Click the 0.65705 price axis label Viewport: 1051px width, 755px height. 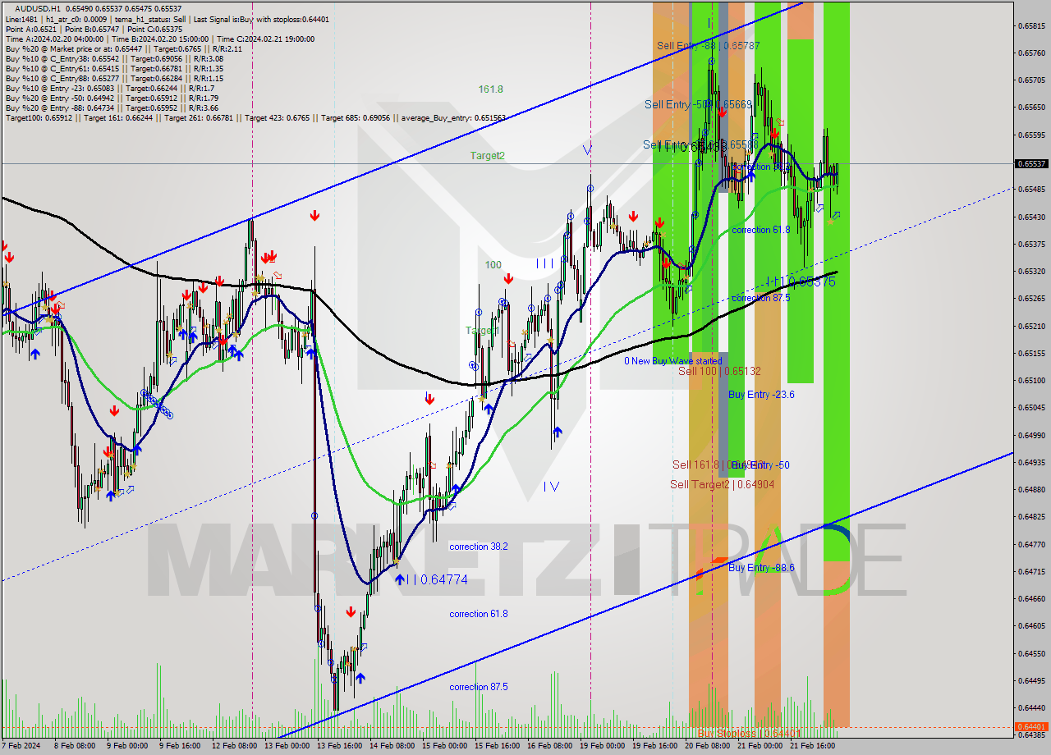[x=1031, y=80]
